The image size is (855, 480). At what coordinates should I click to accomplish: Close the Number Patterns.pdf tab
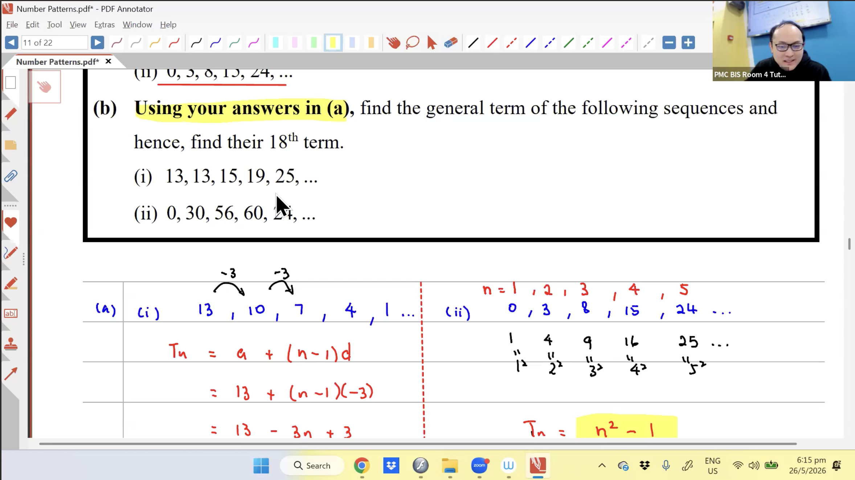108,61
